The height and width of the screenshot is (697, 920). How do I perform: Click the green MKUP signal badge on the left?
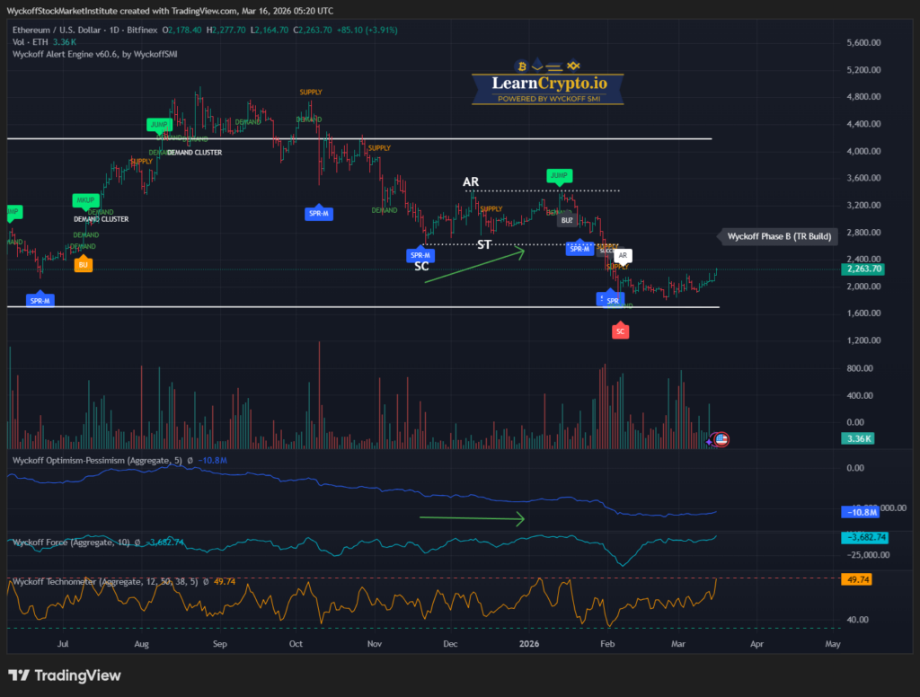[85, 201]
